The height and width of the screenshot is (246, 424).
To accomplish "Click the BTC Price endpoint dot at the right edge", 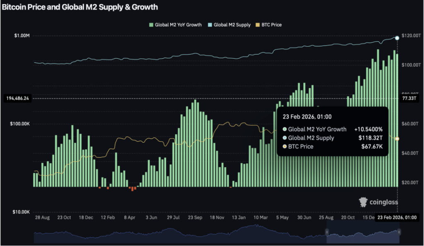I will [x=397, y=139].
